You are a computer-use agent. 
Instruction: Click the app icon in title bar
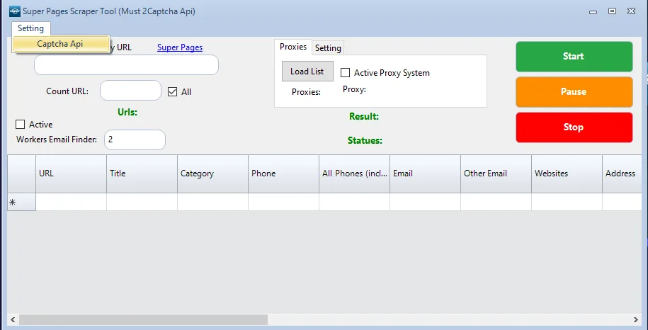coord(14,11)
